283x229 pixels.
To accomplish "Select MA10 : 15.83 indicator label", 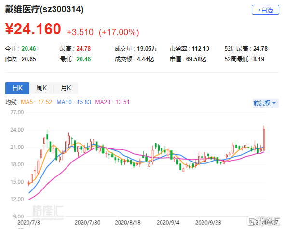I will [x=74, y=102].
